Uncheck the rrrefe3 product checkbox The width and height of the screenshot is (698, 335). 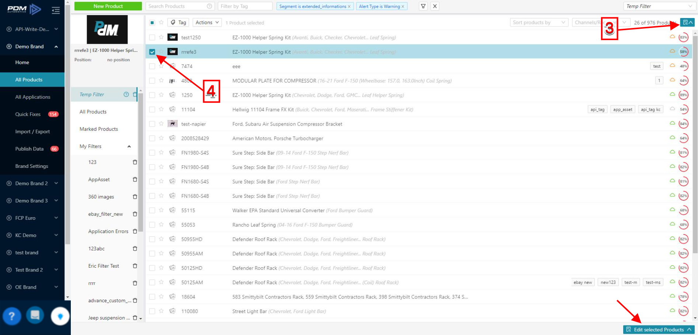pyautogui.click(x=152, y=52)
